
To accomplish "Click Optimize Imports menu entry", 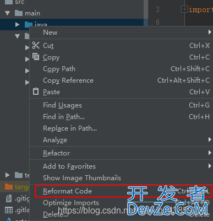I will 121,203.
